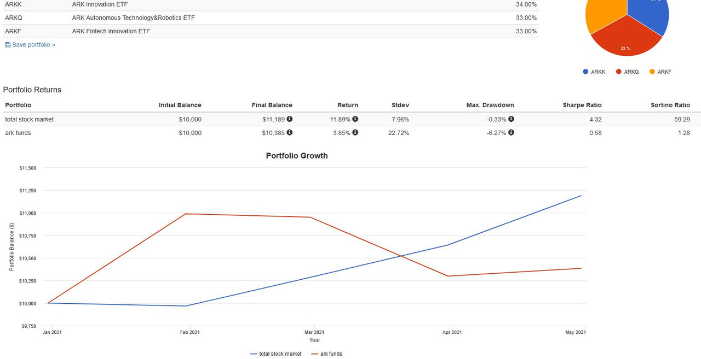Click info icon next to 3.85% return
The width and height of the screenshot is (701, 359).
coord(355,133)
